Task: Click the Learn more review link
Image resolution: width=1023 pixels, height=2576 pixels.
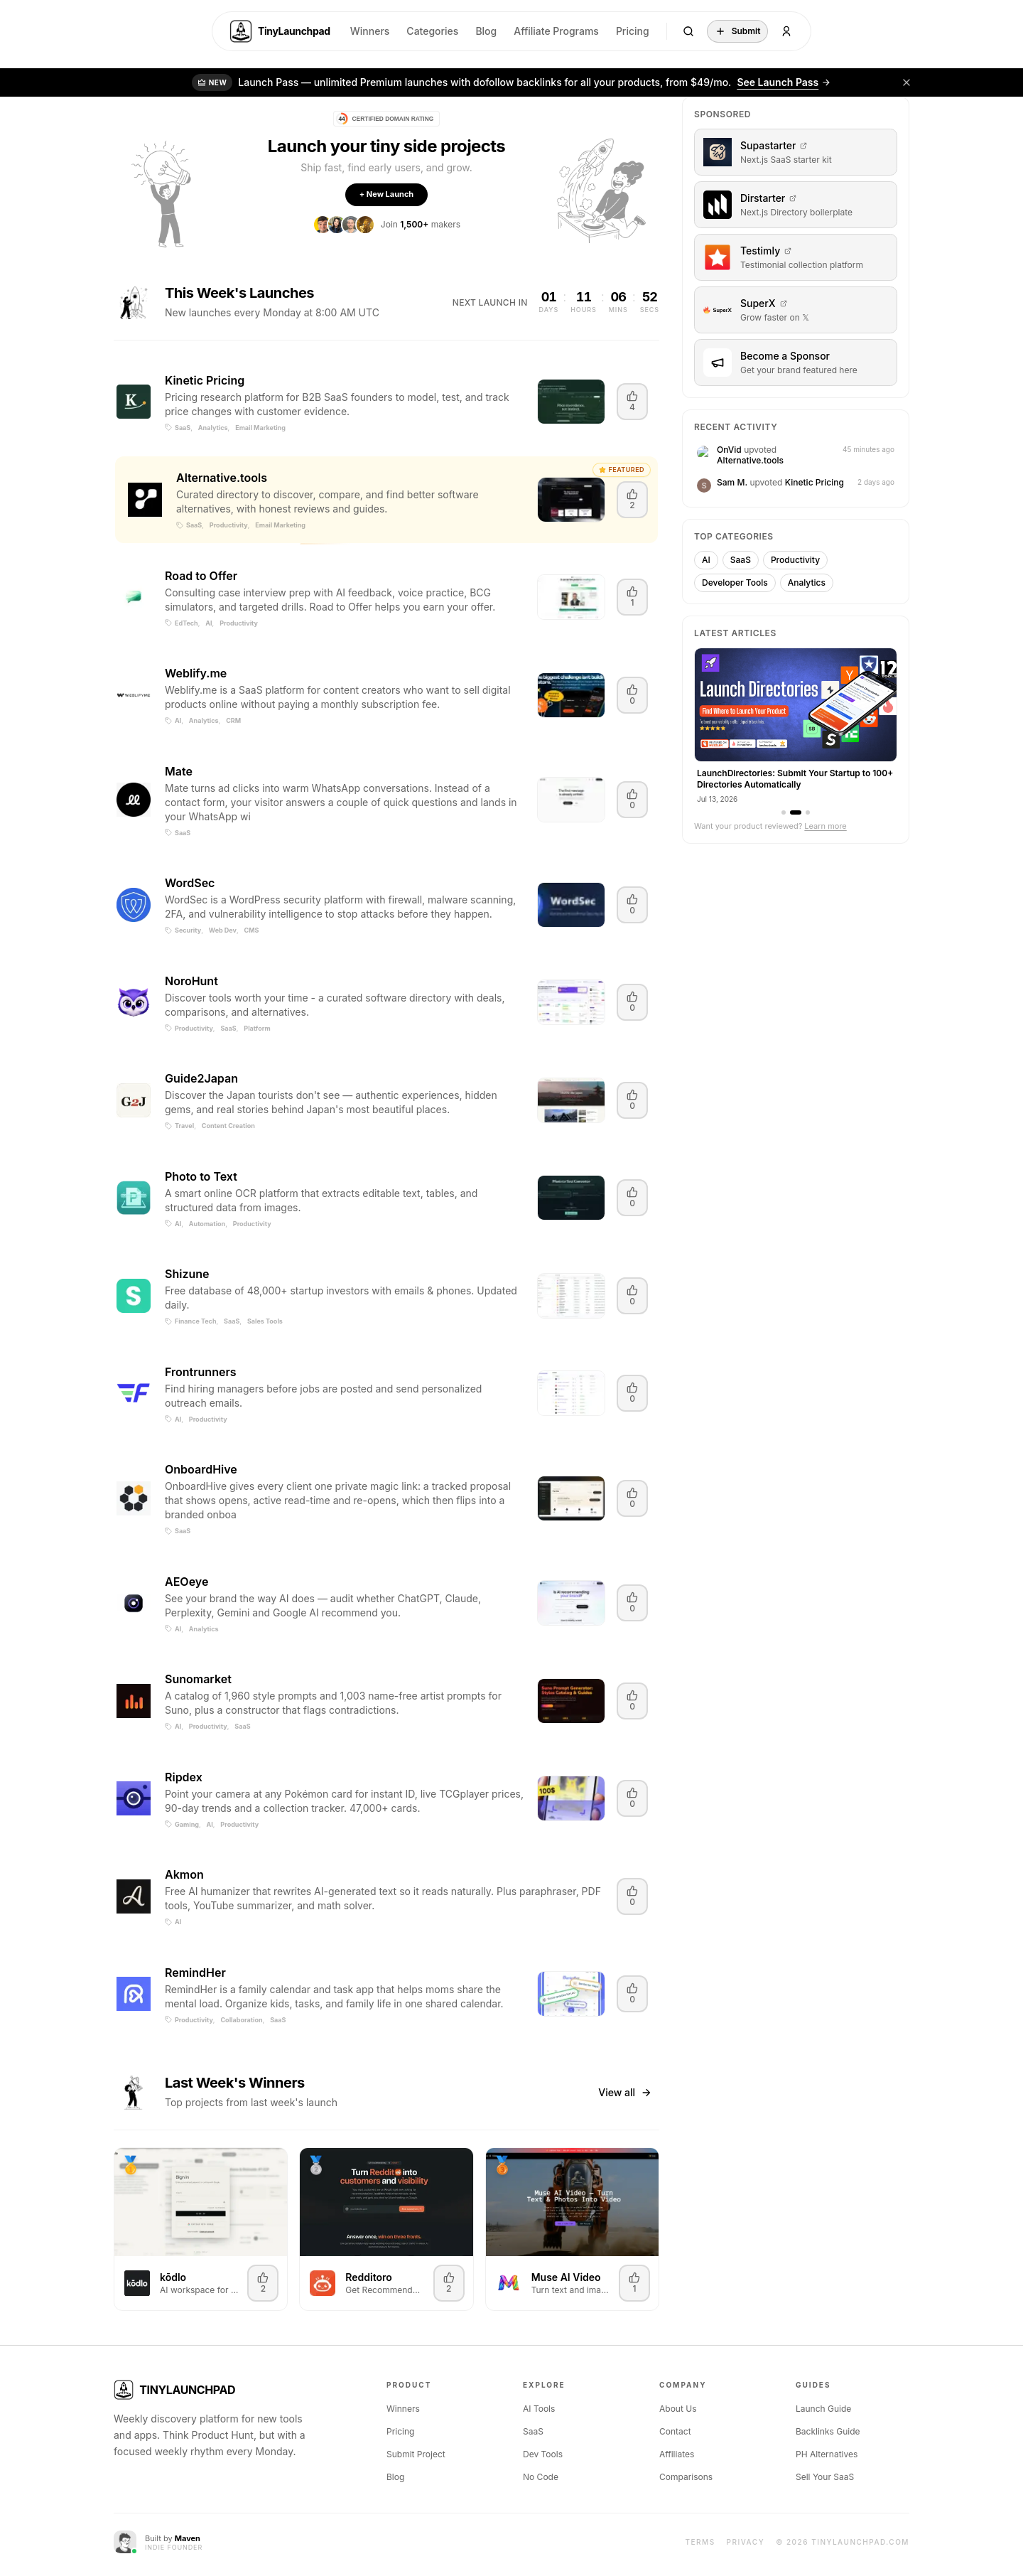Action: [826, 826]
